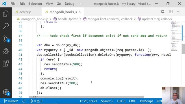Open the Explorer view in activity bar
The width and height of the screenshot is (185, 104).
point(6,14)
